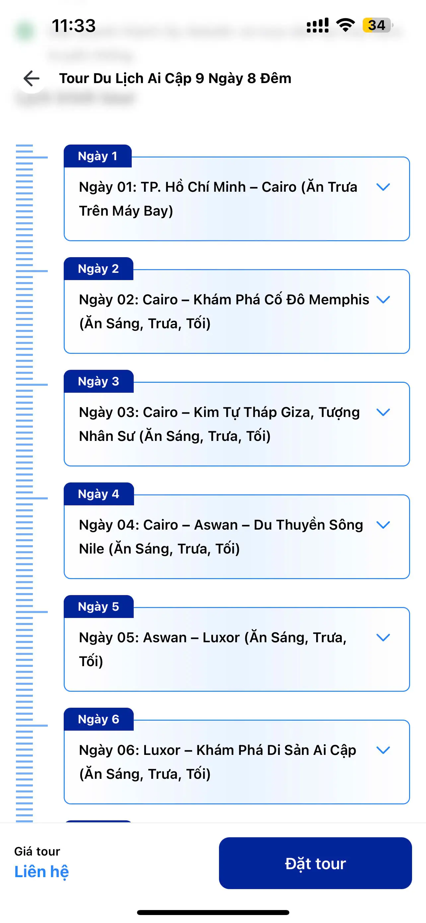
Task: Tap the cellular signal bars icon
Action: click(318, 25)
